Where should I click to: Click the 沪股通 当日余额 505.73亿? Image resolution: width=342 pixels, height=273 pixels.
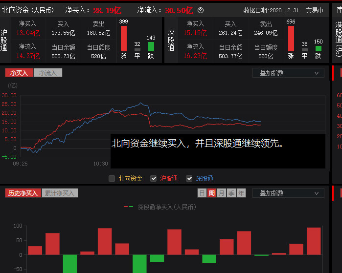point(63,56)
